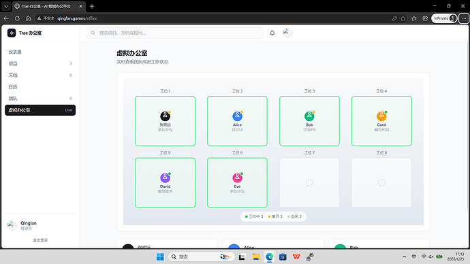Screen dimensions: 470x264
Task: Click the Windows taskbar search box
Action: 201,257
